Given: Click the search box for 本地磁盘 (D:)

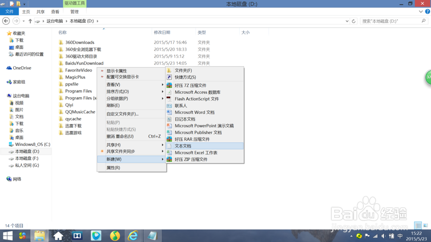Looking at the screenshot, I should coord(394,21).
